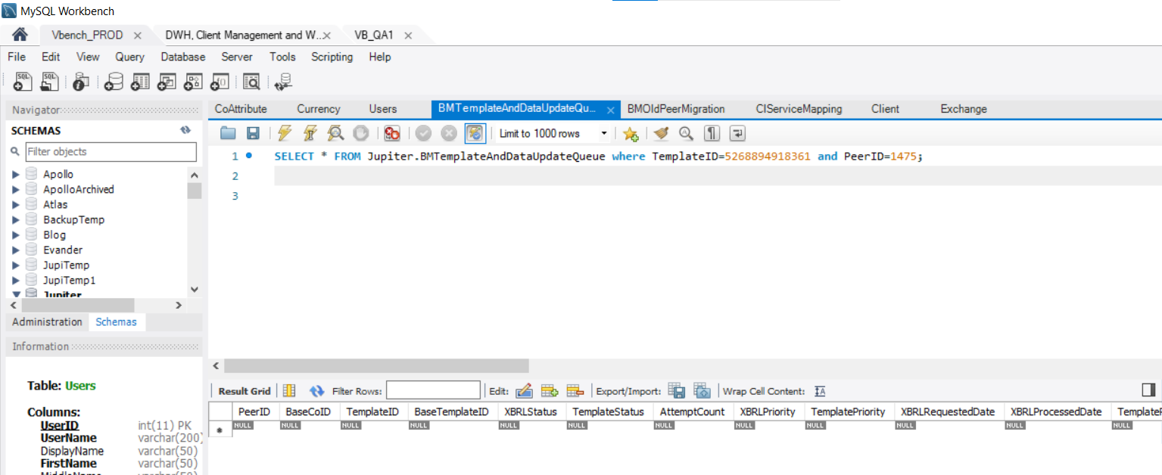1162x475 pixels.
Task: Toggle stop-on-error for script execution
Action: pyautogui.click(x=392, y=134)
